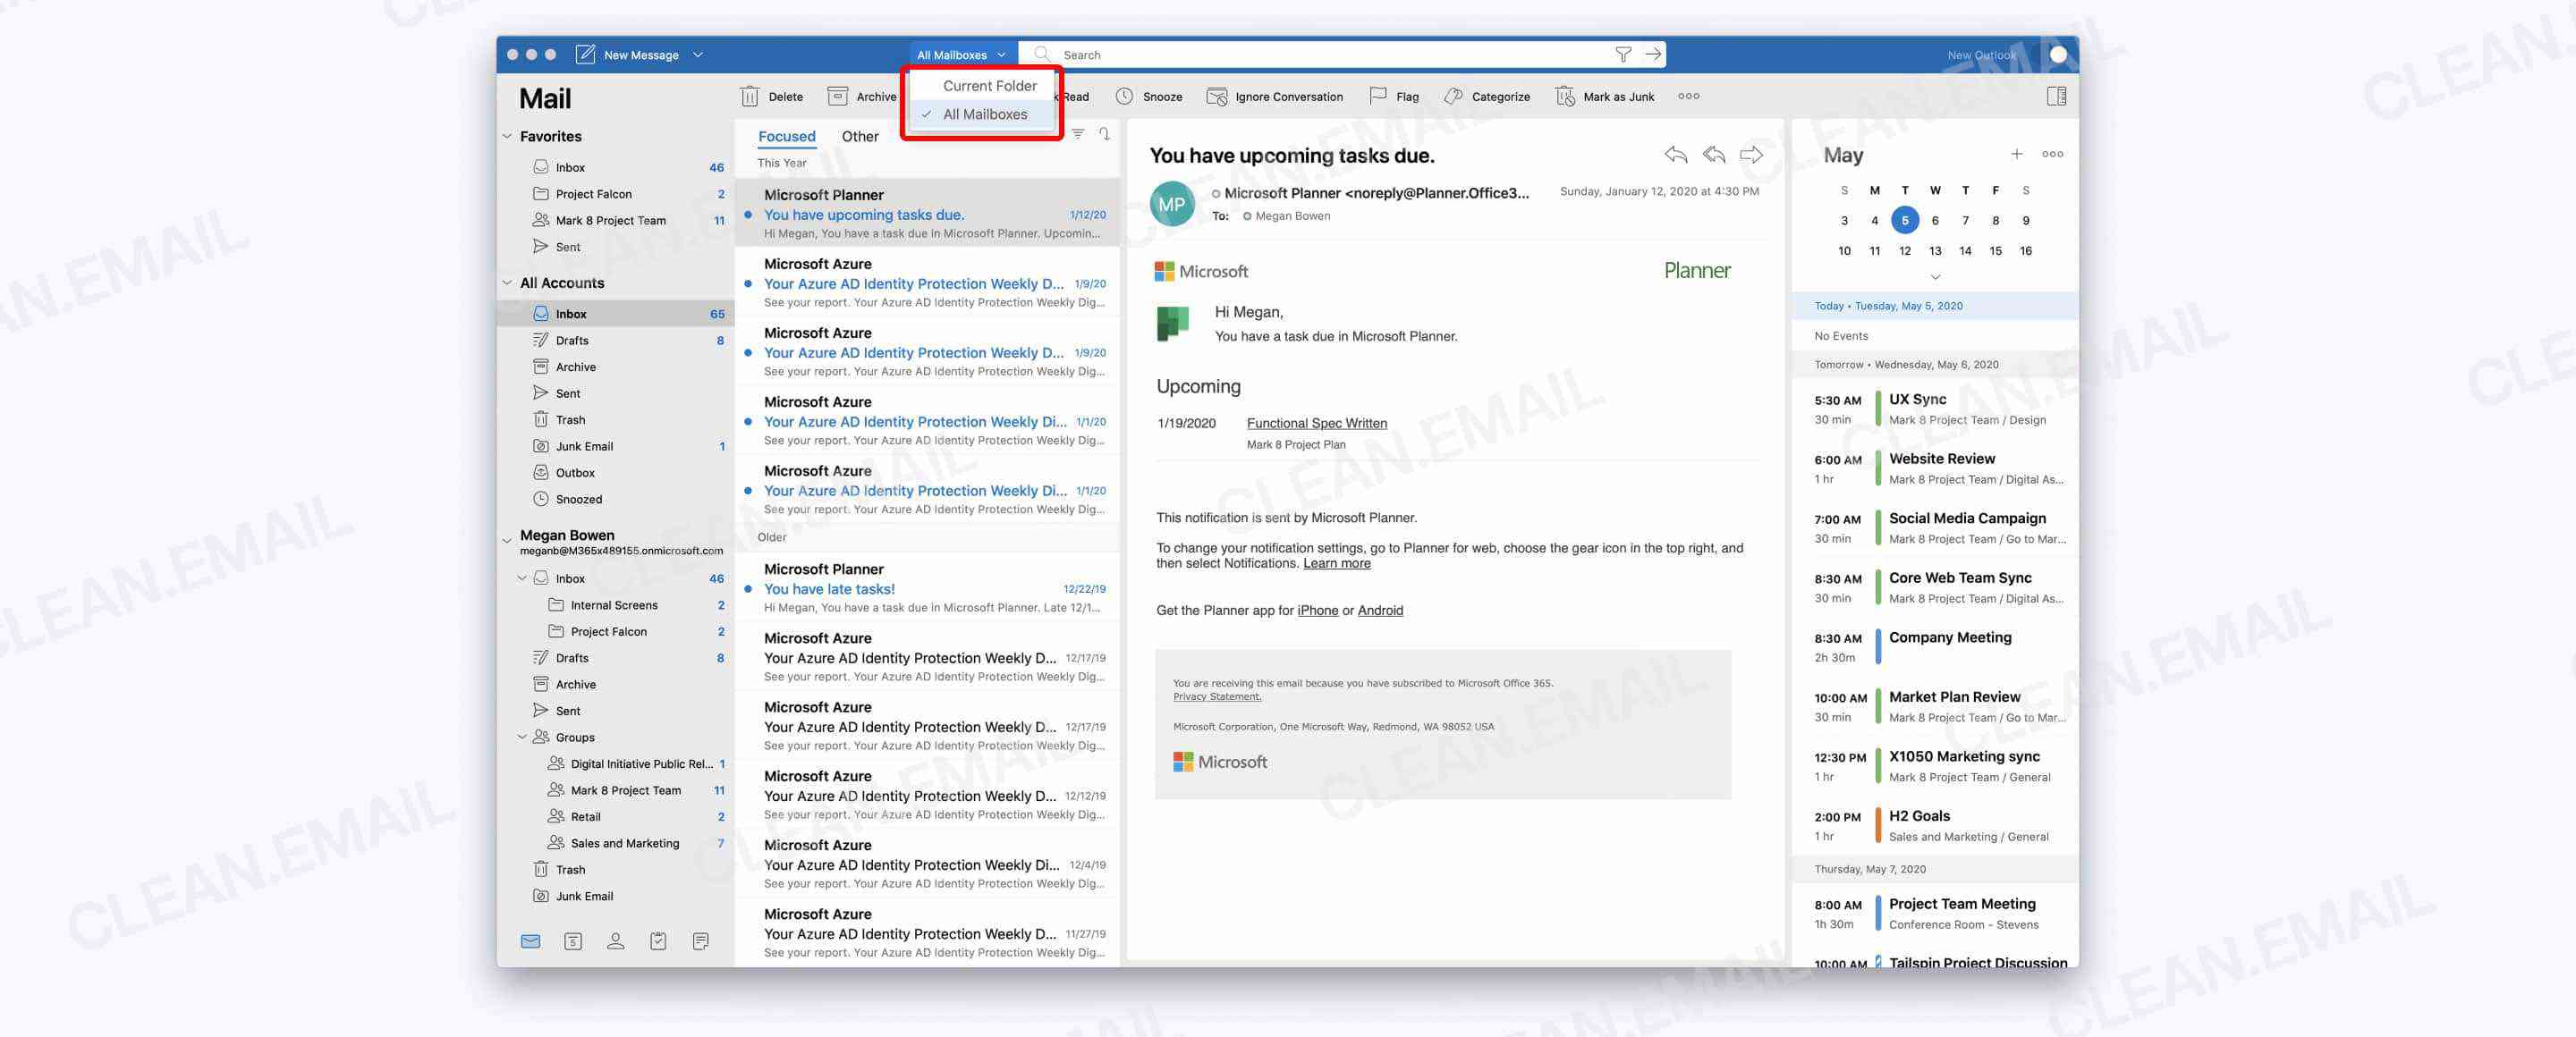2576x1037 pixels.
Task: Delete the selected message
Action: pos(770,96)
